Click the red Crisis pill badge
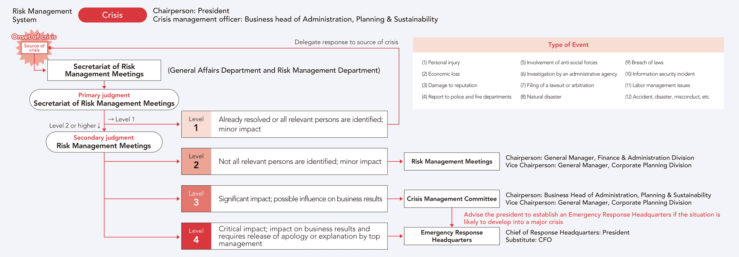Viewport: 739px width, 257px height. coord(112,15)
